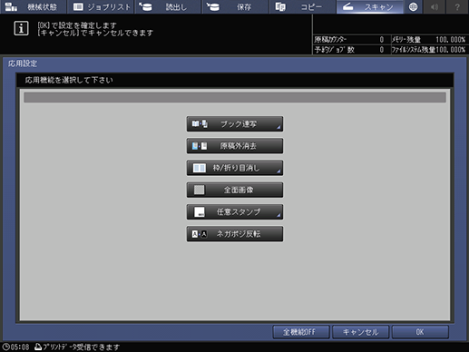The image size is (469, 352).
Task: Click the 機械状態 machine icon
Action: pos(11,6)
